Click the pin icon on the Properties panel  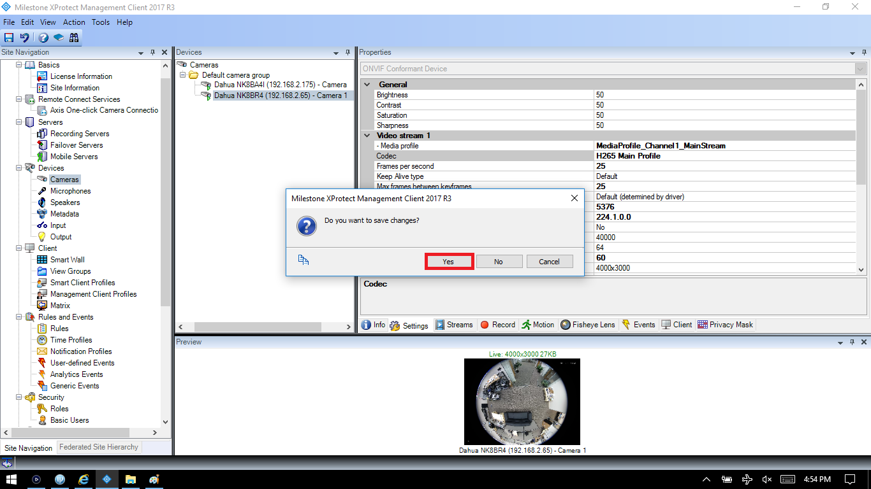coord(864,52)
